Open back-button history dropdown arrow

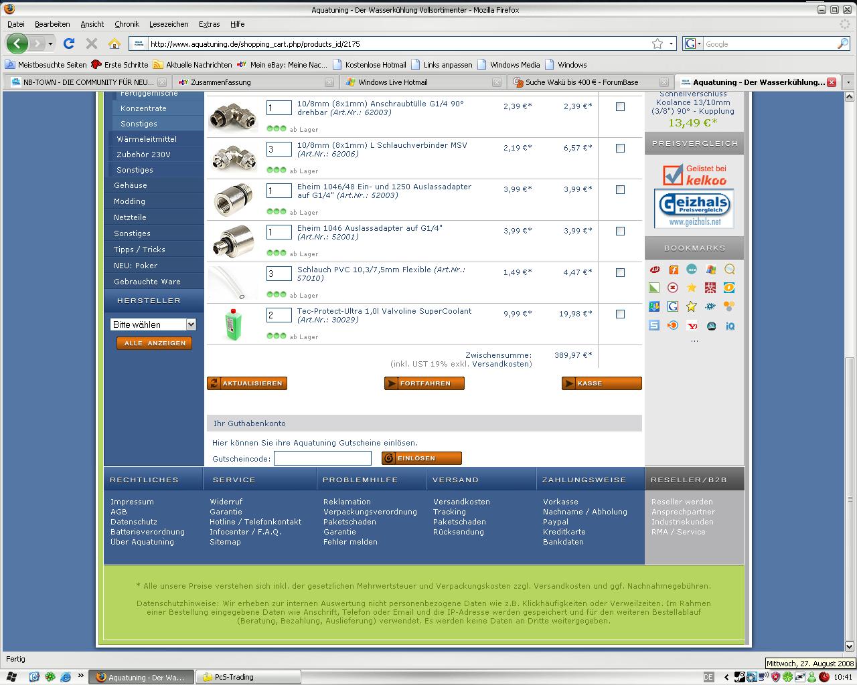(x=50, y=44)
